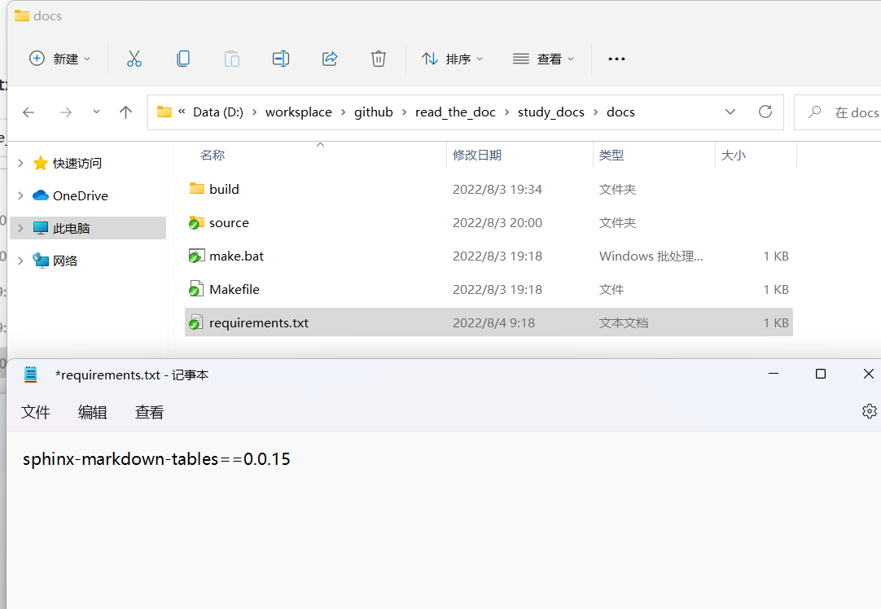Click the Copy icon in toolbar
Image resolution: width=881 pixels, height=609 pixels.
[183, 59]
